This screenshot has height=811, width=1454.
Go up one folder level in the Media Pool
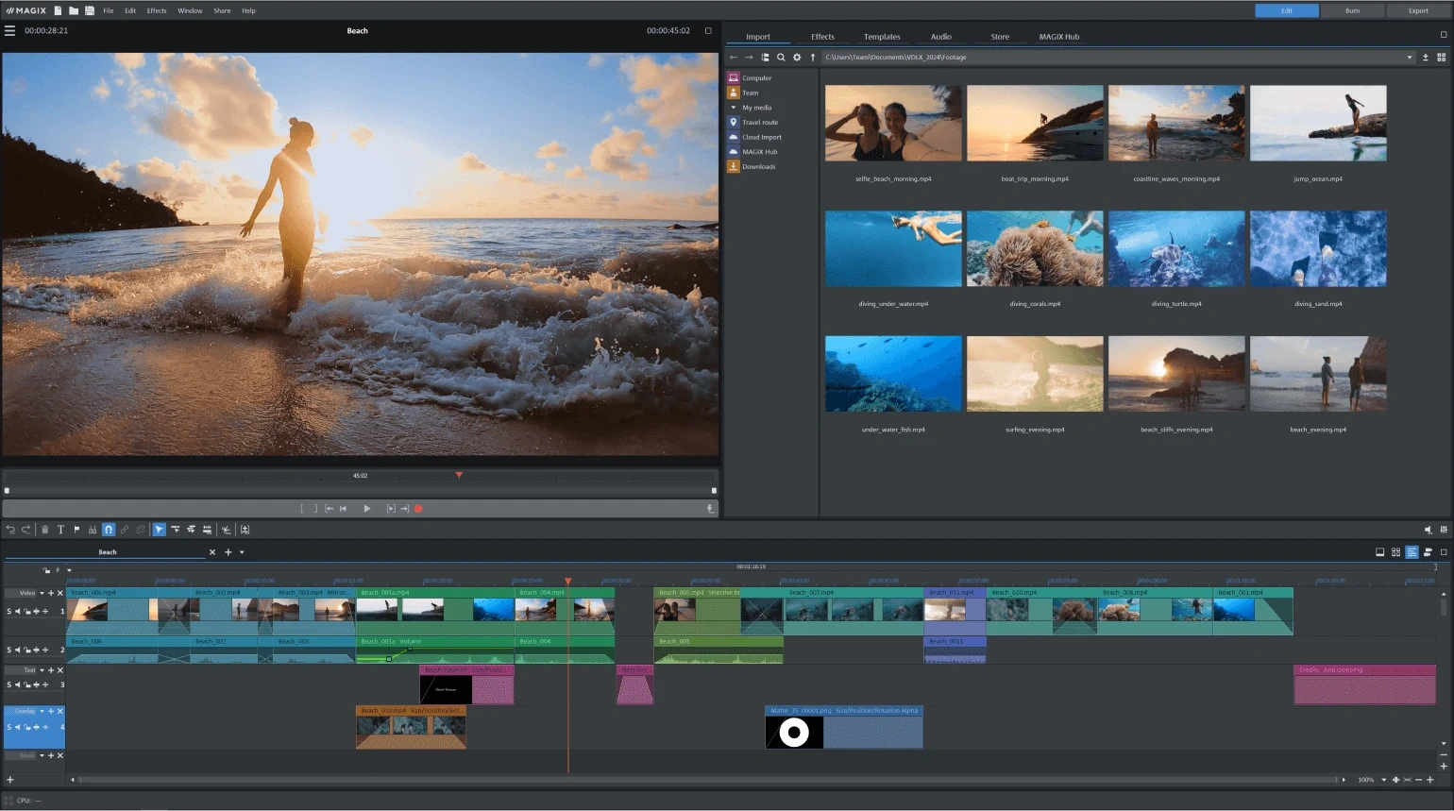pos(813,58)
